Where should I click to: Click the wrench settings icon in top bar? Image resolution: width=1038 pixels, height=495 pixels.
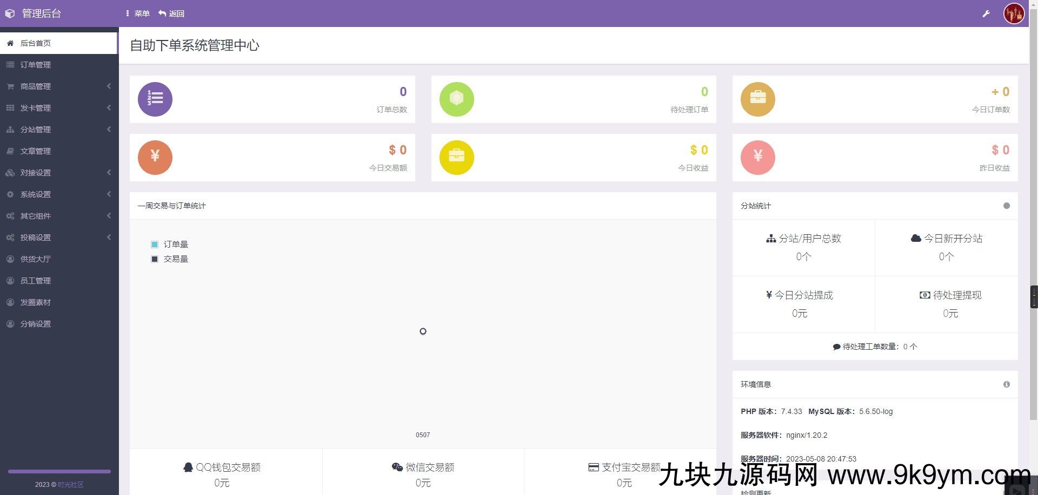(x=986, y=13)
